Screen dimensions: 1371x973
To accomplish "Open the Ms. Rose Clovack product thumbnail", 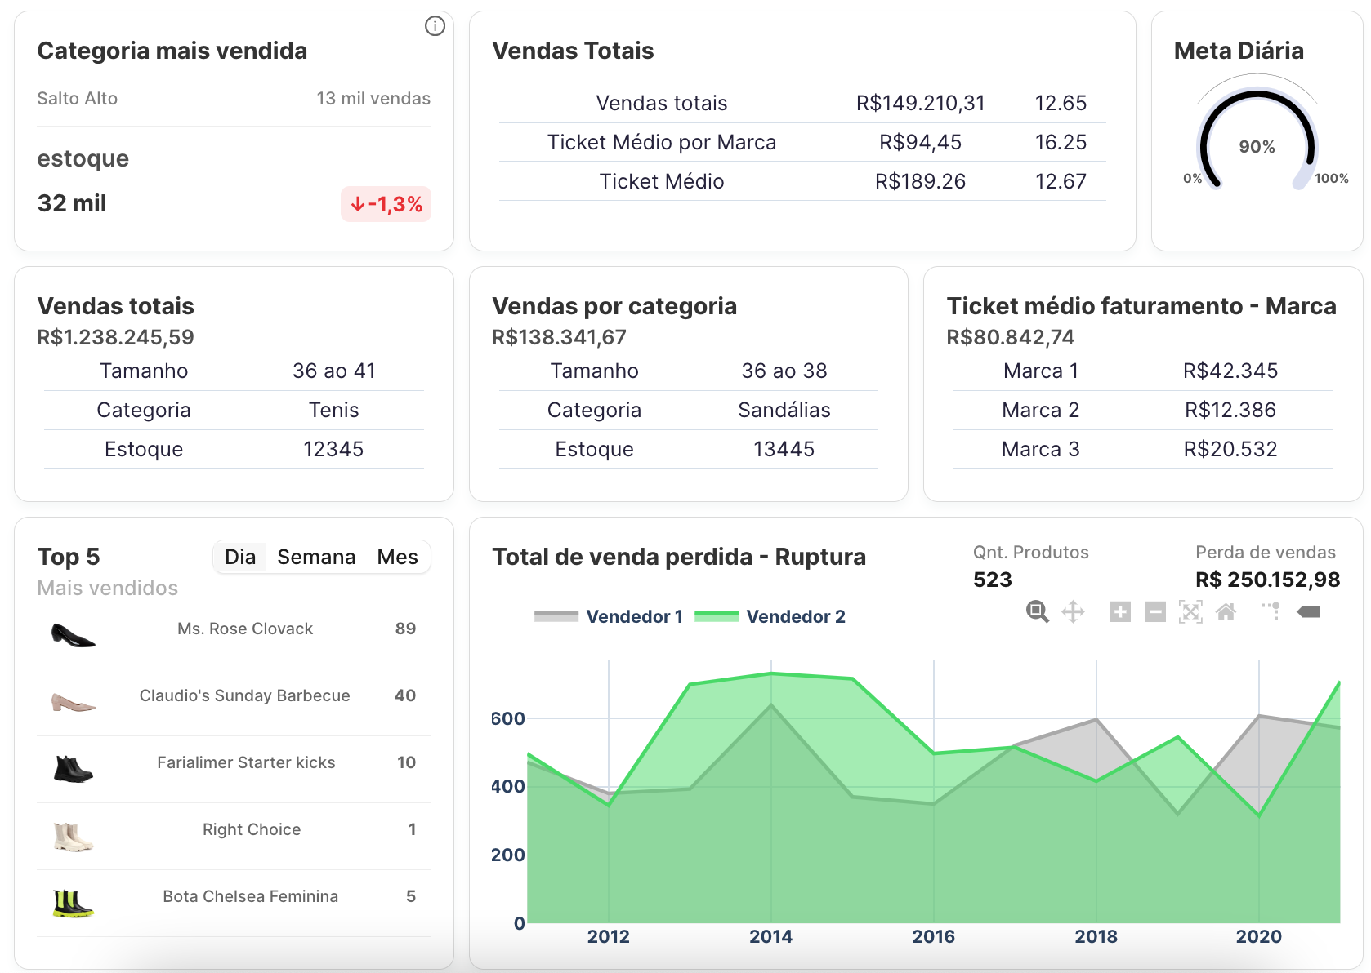I will 71,635.
